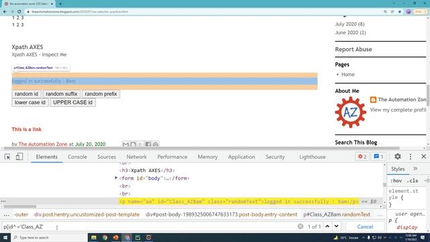The height and width of the screenshot is (242, 430).
Task: Open the Sources tab
Action: (x=107, y=157)
